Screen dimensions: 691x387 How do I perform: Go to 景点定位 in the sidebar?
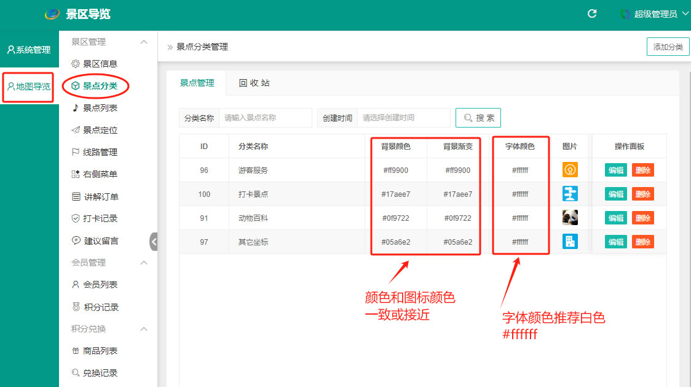pos(100,130)
